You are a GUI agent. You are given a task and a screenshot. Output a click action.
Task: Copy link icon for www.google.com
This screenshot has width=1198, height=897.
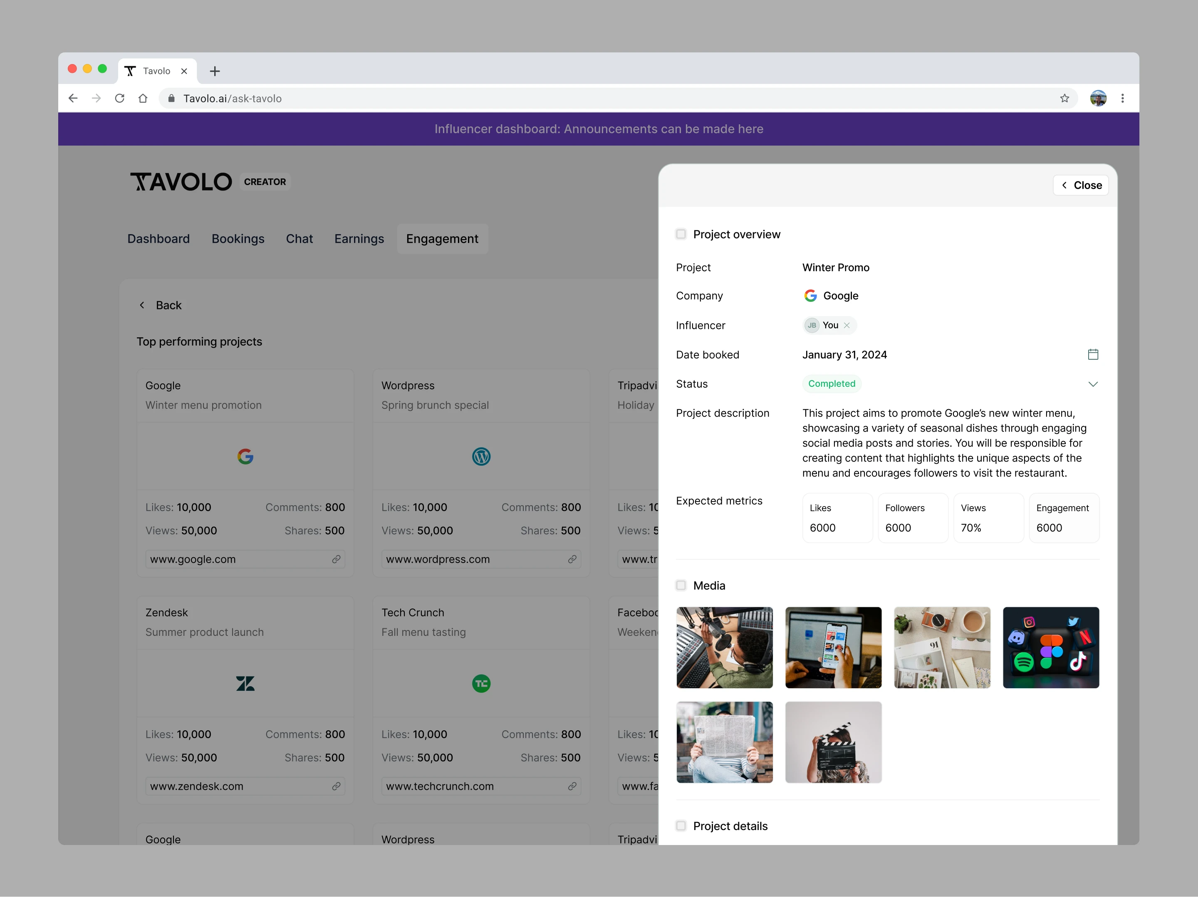[x=337, y=559]
